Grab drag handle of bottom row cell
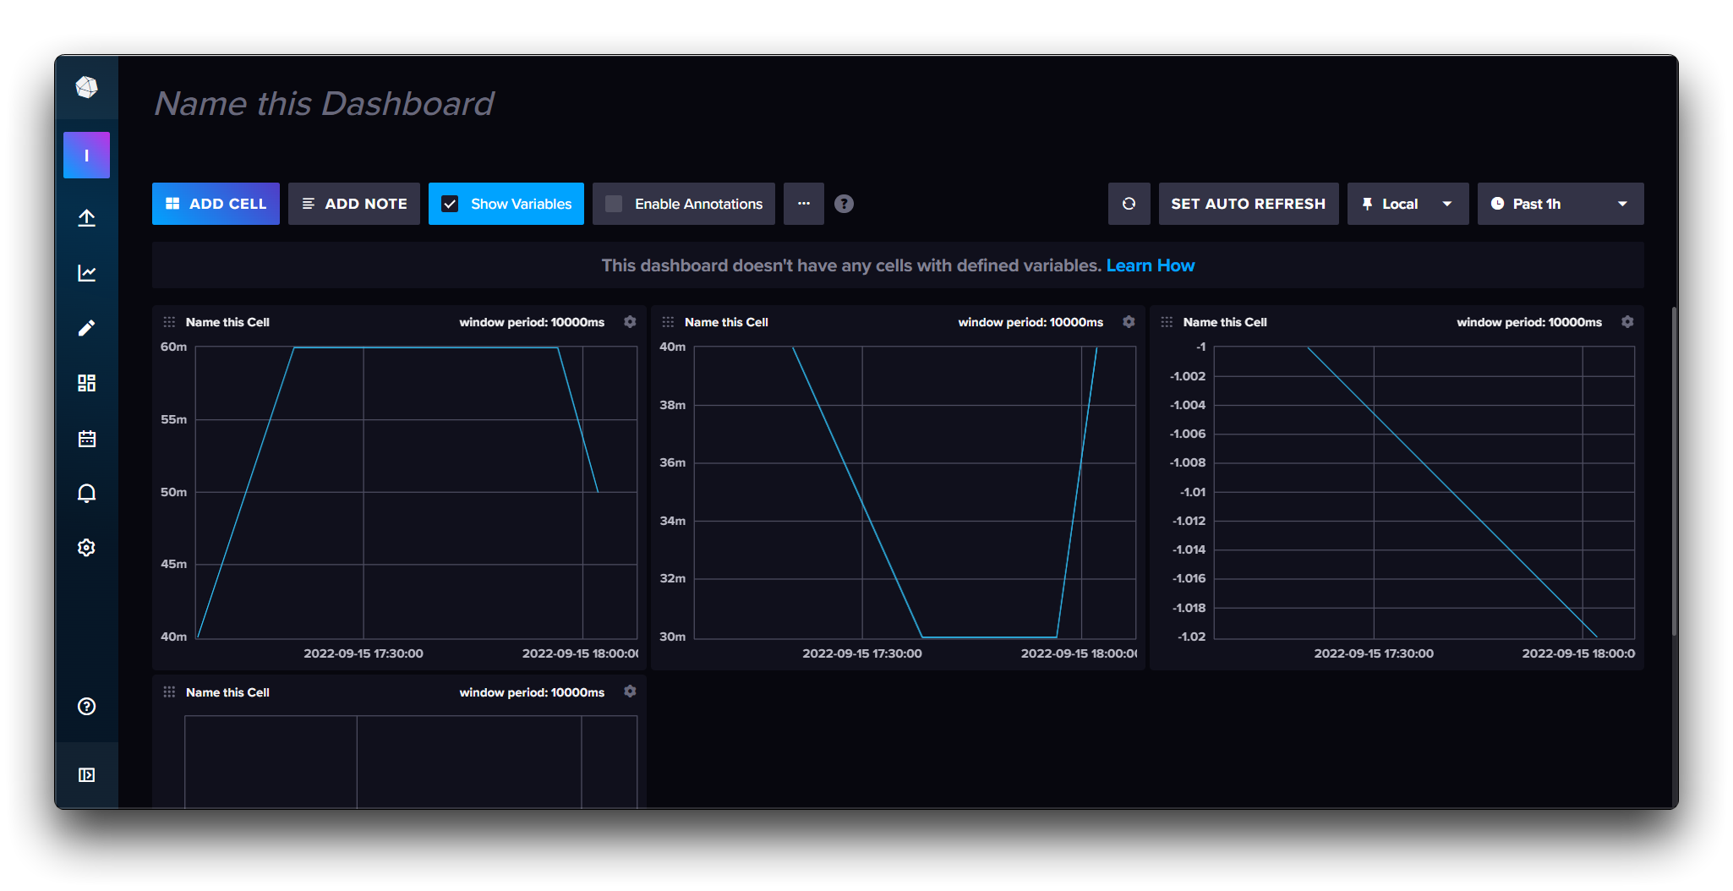This screenshot has height=891, width=1733. pos(169,692)
